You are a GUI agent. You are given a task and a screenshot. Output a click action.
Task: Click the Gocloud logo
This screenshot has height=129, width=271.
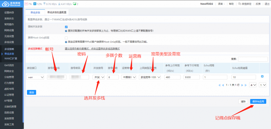(x=12, y=4)
